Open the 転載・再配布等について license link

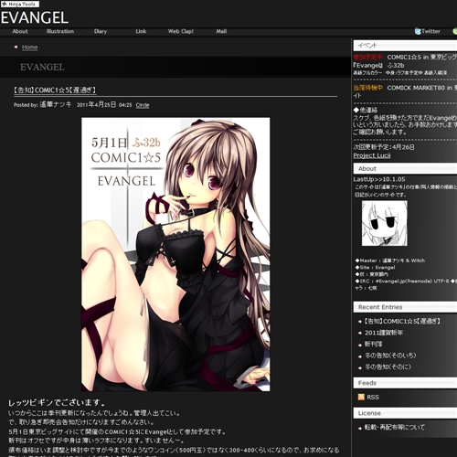click(395, 427)
